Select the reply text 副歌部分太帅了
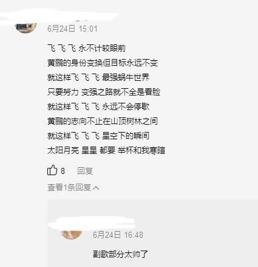The width and height of the screenshot is (258, 267). tap(120, 254)
